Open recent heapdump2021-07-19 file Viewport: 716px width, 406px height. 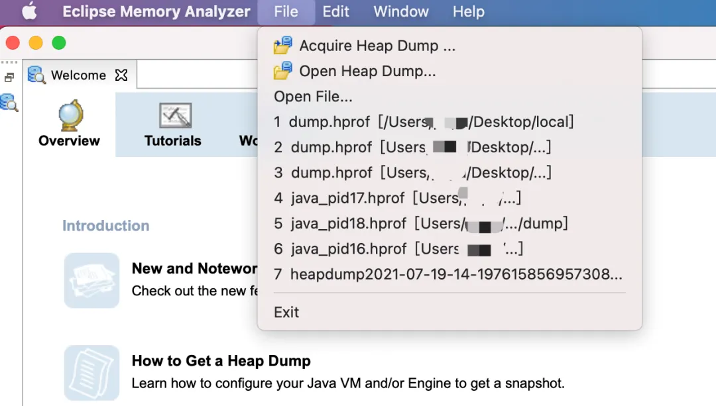(x=449, y=274)
